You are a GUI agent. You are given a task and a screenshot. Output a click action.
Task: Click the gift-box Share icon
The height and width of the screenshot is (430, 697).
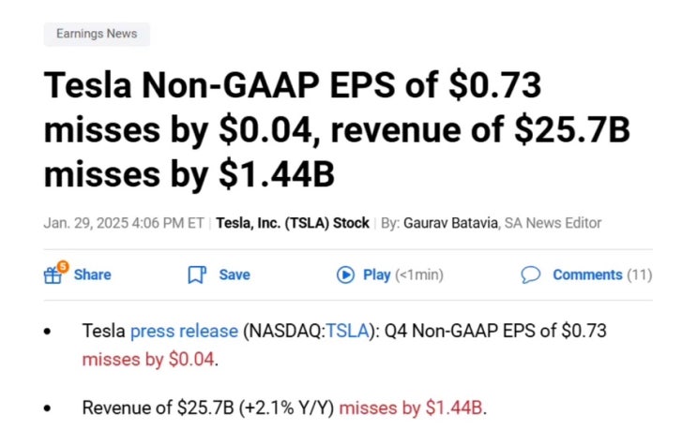coord(53,275)
